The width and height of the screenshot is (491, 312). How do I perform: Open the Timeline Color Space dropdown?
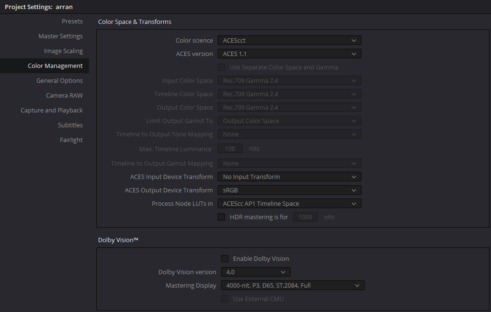(x=289, y=94)
